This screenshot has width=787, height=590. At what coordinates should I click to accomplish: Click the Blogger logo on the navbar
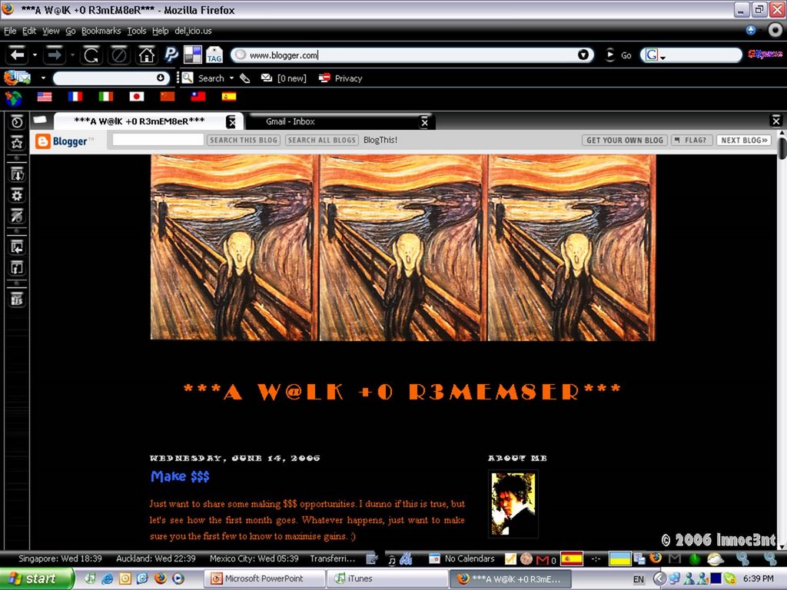click(x=65, y=141)
